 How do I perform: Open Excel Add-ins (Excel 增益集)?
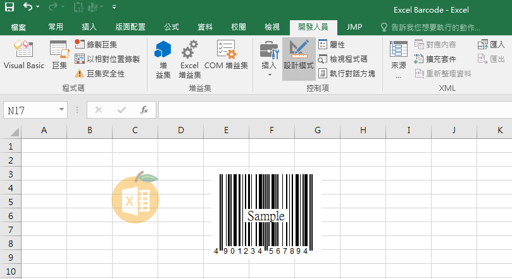(x=189, y=59)
